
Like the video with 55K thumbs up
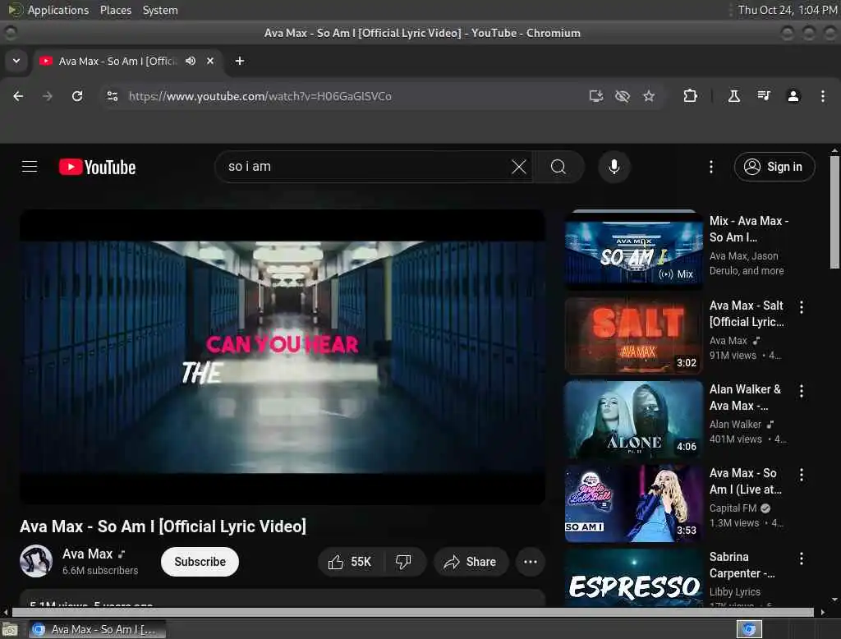pyautogui.click(x=350, y=562)
